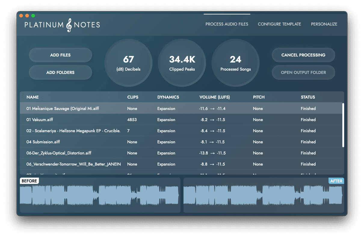Viewport: 364px width, 238px height.
Task: Click the Add Folders button
Action: 60,72
